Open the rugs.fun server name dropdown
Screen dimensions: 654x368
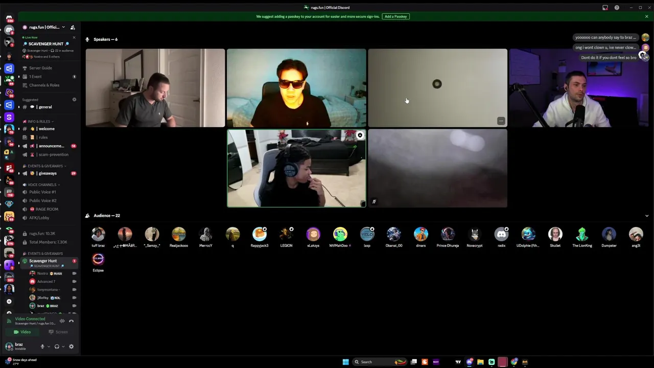(46, 27)
